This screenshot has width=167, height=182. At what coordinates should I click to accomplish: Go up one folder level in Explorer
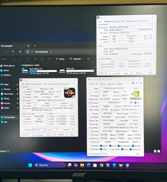[x=13, y=52]
